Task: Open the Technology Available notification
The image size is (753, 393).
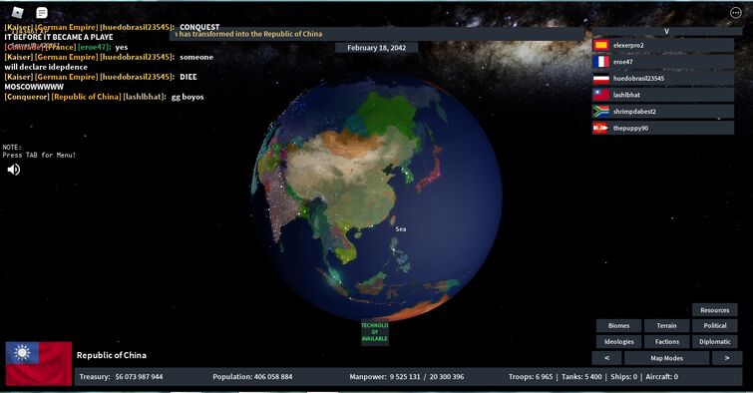Action: tap(375, 332)
